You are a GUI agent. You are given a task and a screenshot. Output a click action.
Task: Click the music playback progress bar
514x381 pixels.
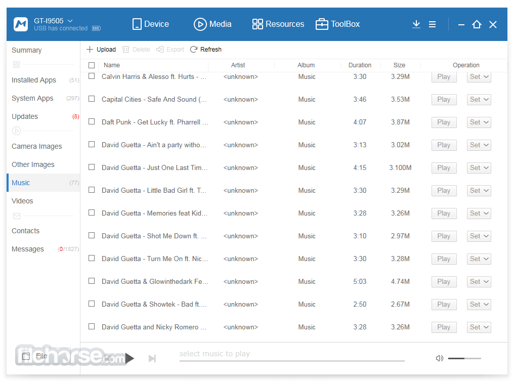point(292,361)
